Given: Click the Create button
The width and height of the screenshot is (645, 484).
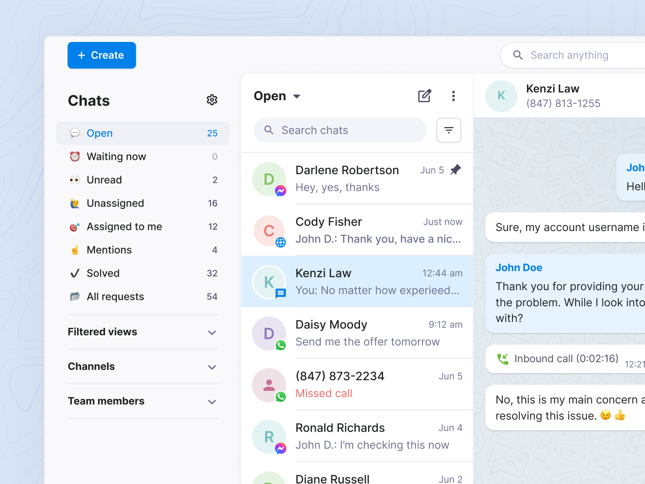Looking at the screenshot, I should click(x=102, y=55).
